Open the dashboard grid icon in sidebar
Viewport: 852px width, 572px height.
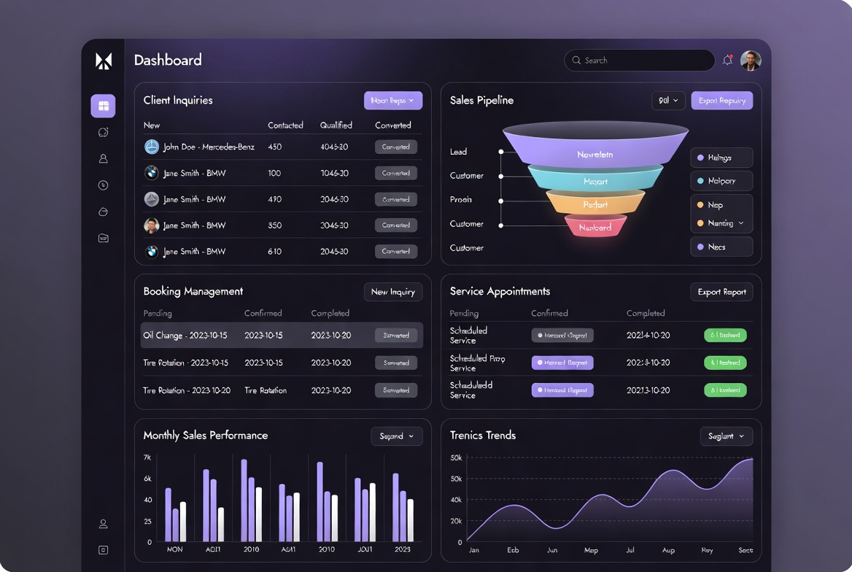tap(104, 106)
